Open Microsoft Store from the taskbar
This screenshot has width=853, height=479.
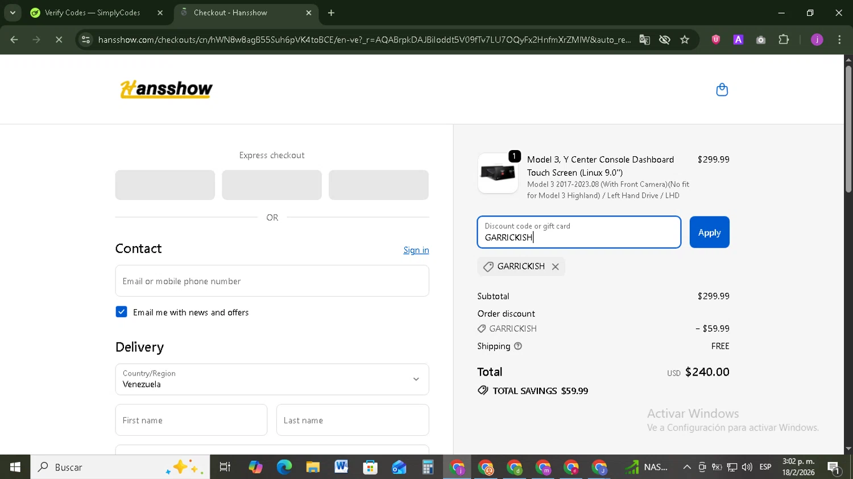[370, 467]
